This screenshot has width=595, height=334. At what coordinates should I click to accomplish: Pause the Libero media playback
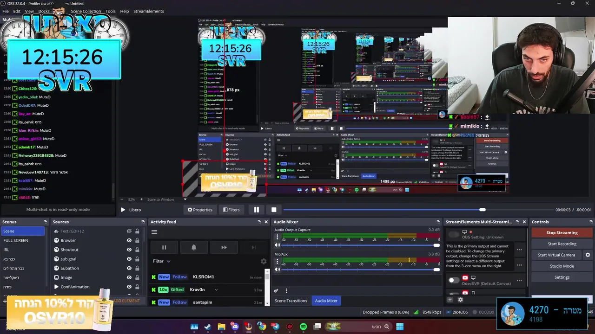(256, 210)
